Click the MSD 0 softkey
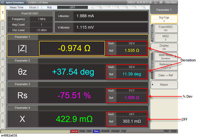 pyautogui.click(x=166, y=38)
